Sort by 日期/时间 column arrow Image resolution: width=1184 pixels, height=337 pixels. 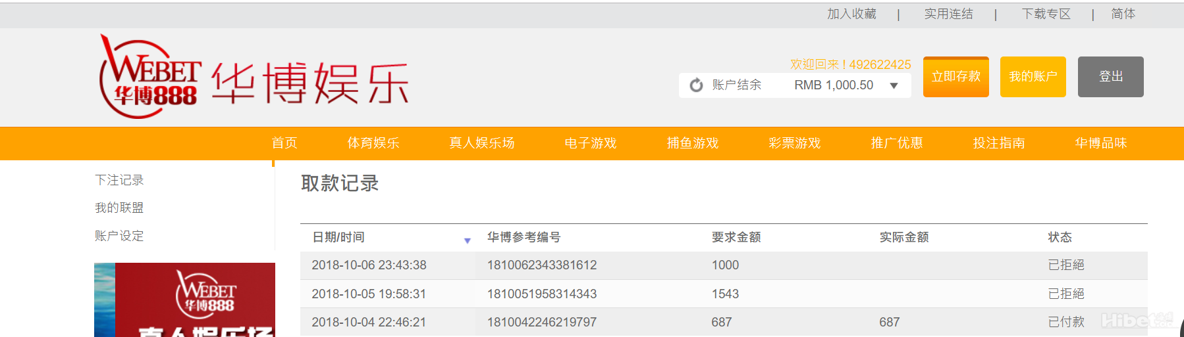pyautogui.click(x=467, y=240)
